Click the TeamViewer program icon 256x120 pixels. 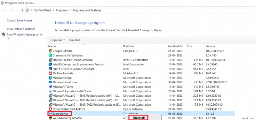pyautogui.click(x=50, y=114)
